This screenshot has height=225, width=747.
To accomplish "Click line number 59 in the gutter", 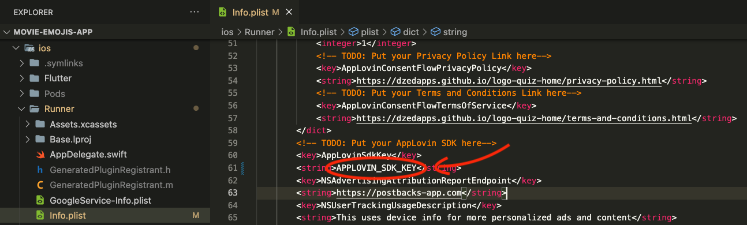I will 233,142.
